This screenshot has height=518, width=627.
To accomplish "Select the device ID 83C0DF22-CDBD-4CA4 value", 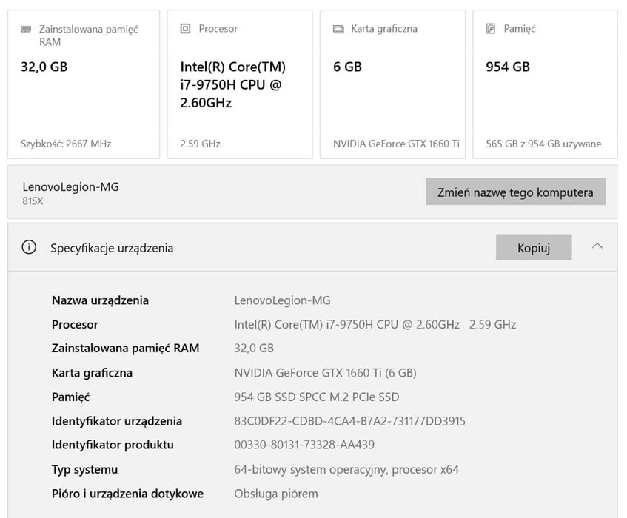I will tap(350, 421).
